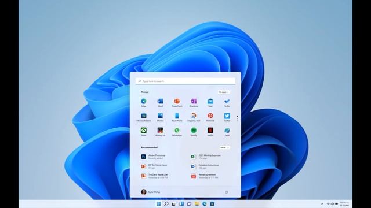The height and width of the screenshot is (208, 371).
Task: Click the volume icon in system tray
Action: (332, 204)
